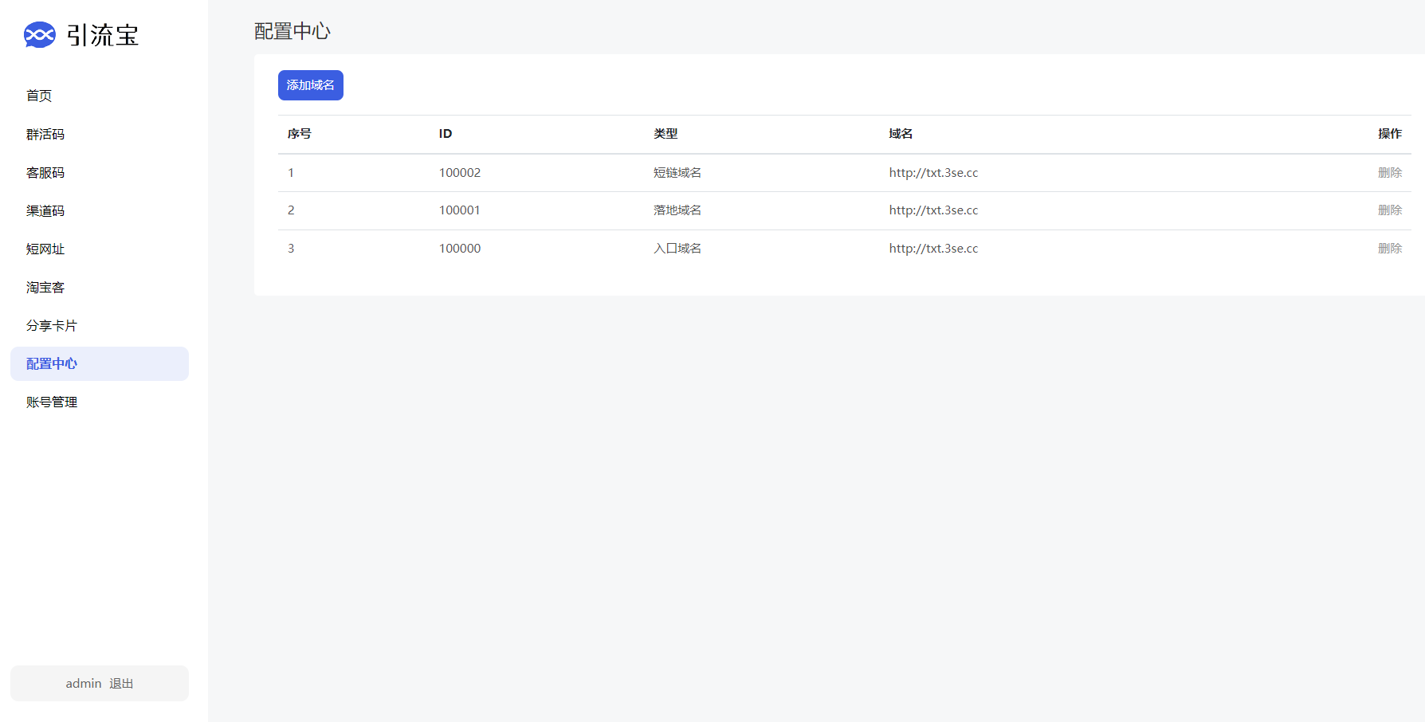Open 客服码 page
This screenshot has width=1425, height=722.
click(45, 172)
